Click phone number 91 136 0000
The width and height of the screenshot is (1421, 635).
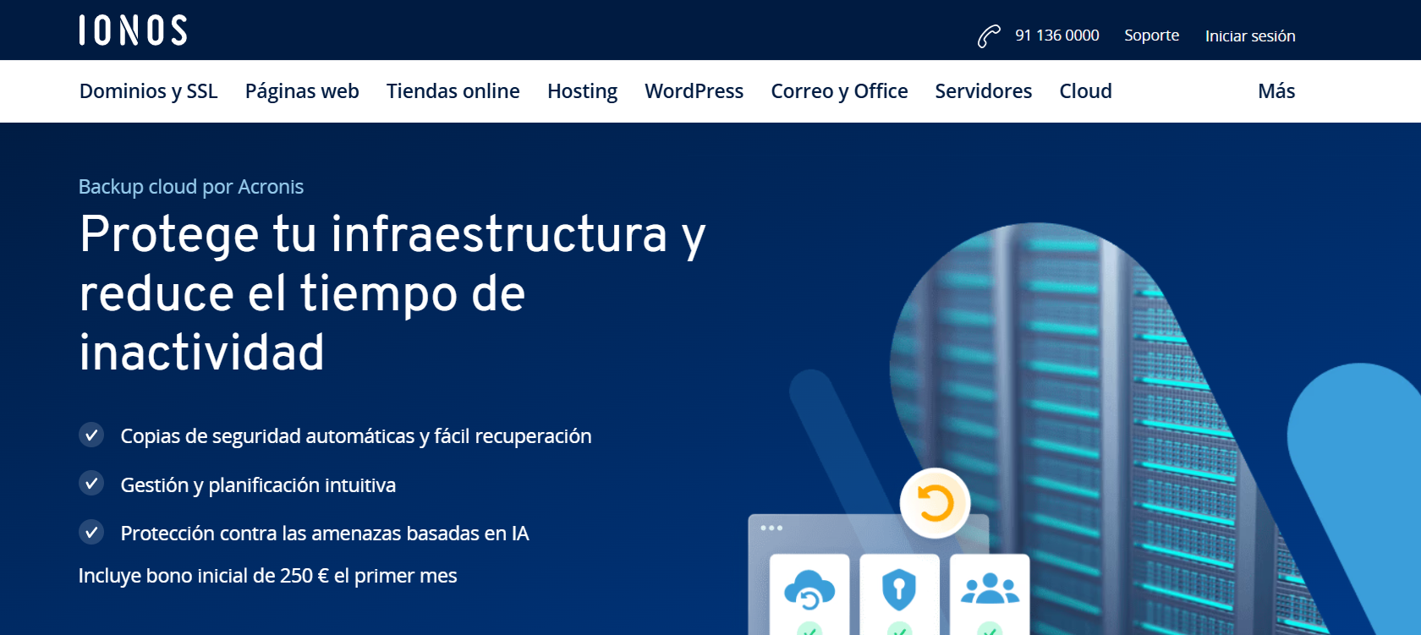click(x=1057, y=36)
